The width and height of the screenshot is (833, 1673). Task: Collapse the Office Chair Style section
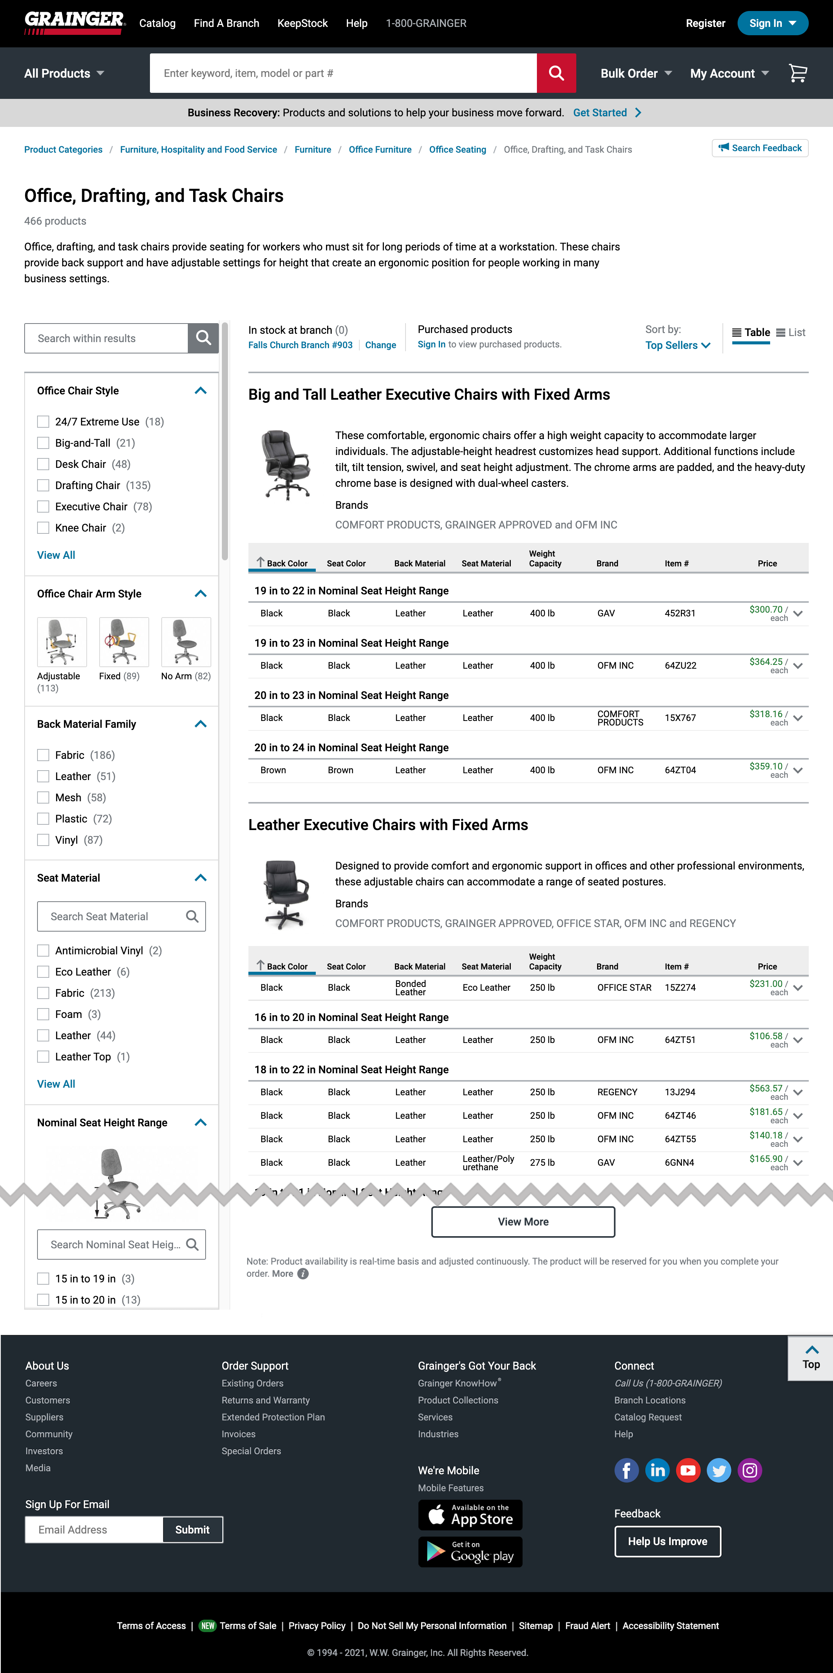tap(201, 390)
